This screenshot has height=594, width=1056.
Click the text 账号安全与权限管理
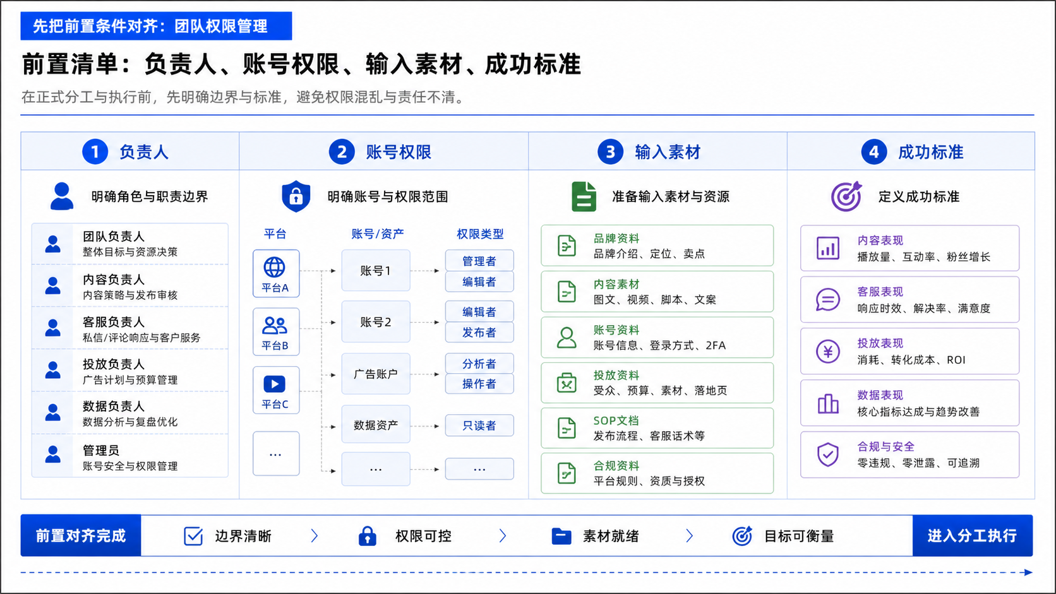tap(130, 466)
